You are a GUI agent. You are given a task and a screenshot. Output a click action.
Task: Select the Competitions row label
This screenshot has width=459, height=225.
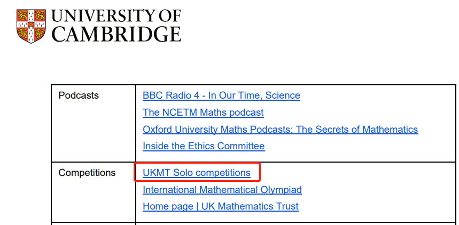87,173
